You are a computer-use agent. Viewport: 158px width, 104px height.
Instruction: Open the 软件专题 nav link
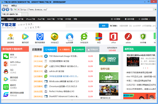tap(130, 19)
